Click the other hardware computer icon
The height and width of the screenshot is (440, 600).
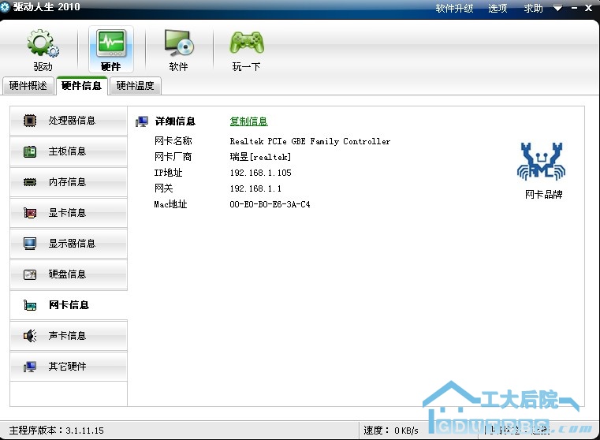pyautogui.click(x=30, y=367)
